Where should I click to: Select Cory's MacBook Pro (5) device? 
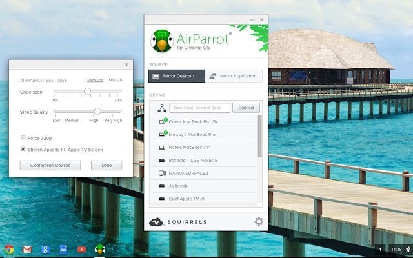click(204, 122)
